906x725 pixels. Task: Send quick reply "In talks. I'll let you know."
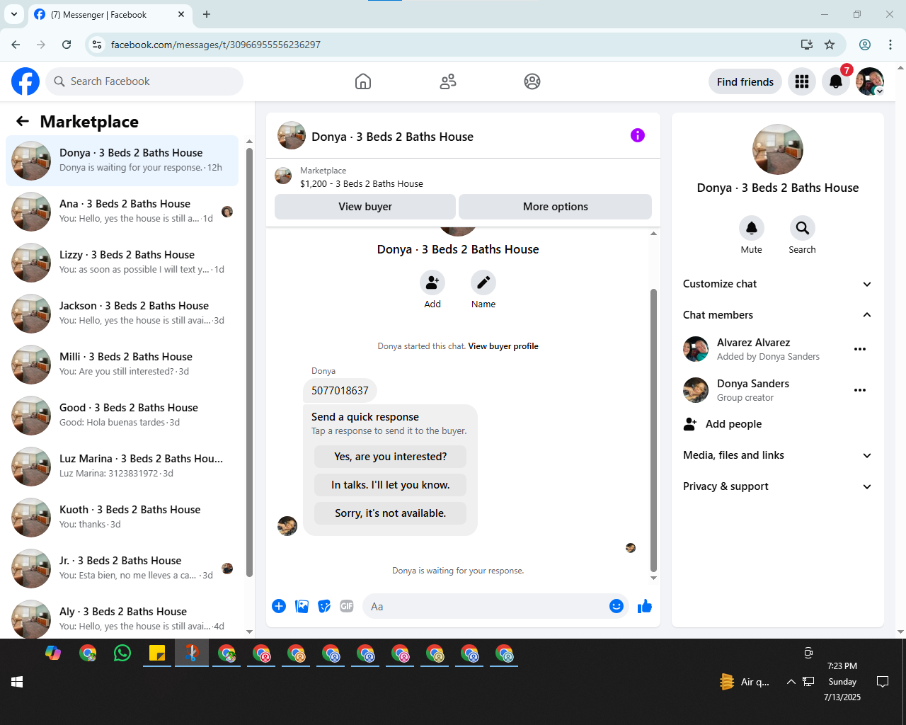point(391,485)
